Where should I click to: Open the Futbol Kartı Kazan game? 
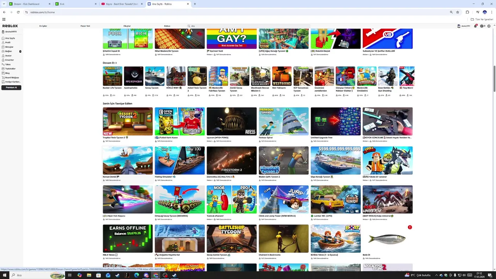click(179, 121)
